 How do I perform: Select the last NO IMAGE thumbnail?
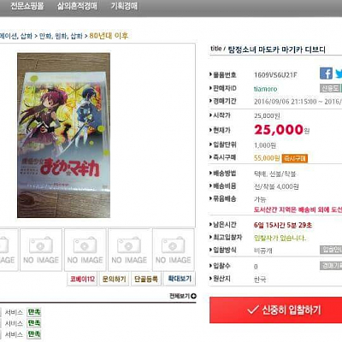pos(174,250)
